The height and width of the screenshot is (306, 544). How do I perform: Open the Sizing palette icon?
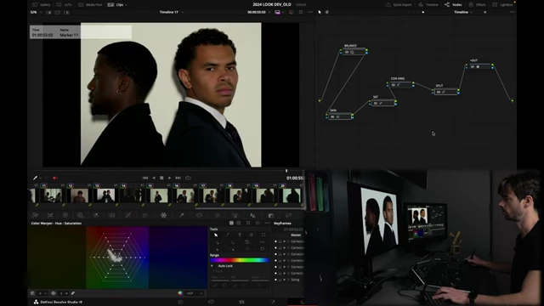pos(289,215)
